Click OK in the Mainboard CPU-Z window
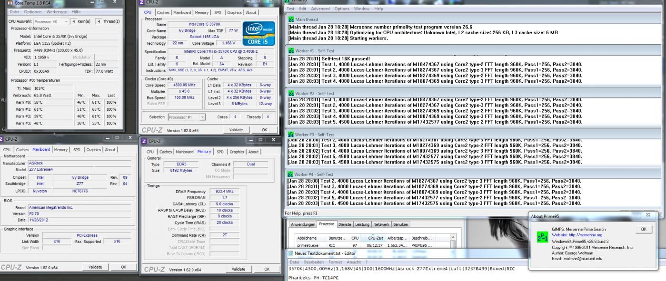This screenshot has width=666, height=281. pos(124,267)
